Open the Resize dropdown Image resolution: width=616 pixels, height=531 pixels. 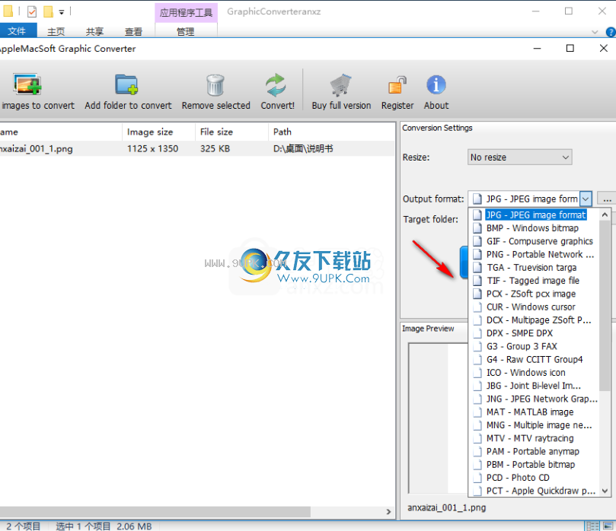tap(519, 157)
